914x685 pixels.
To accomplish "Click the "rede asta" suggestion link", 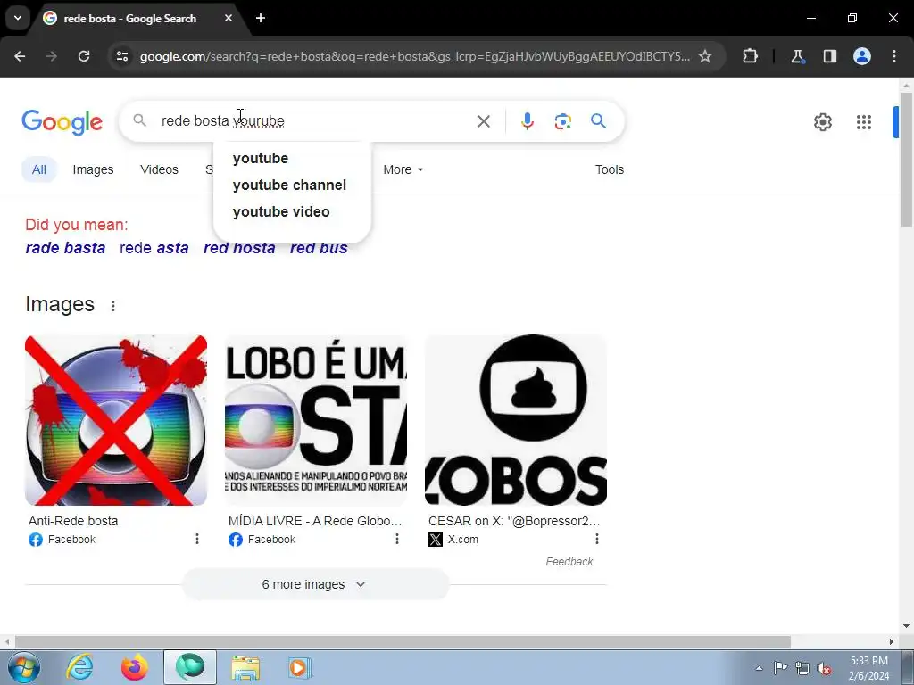I will pyautogui.click(x=154, y=248).
